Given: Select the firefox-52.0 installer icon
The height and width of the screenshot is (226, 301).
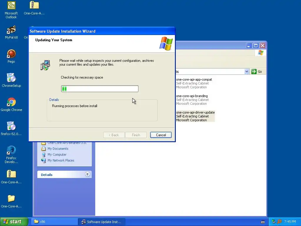Looking at the screenshot, I should 11,128.
